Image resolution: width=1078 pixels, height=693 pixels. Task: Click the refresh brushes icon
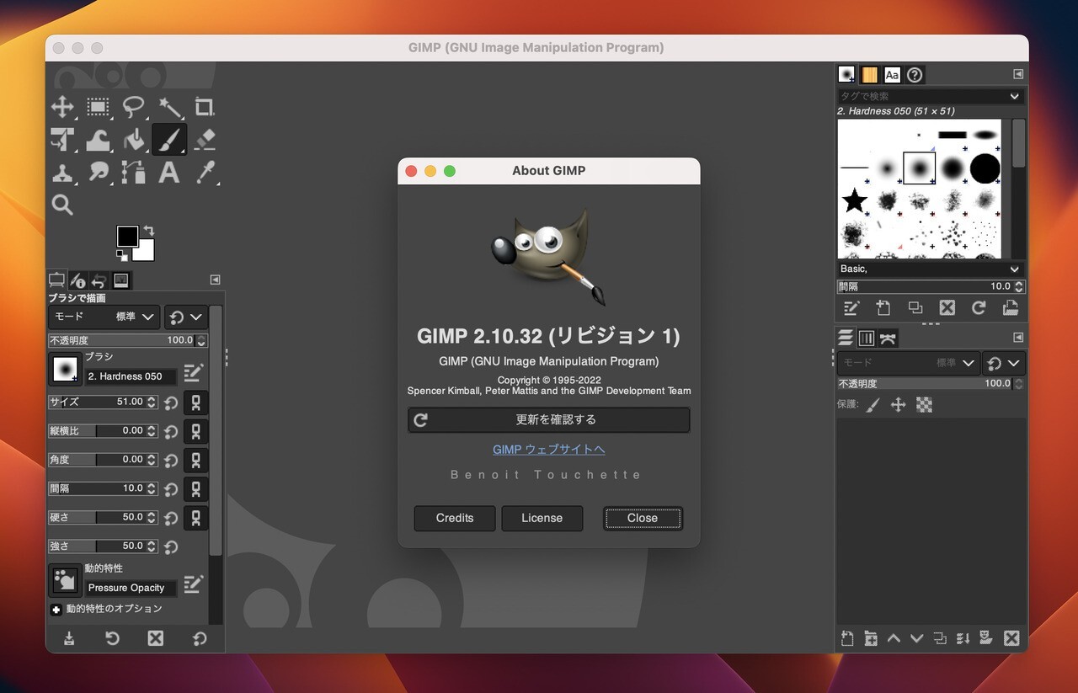point(979,307)
